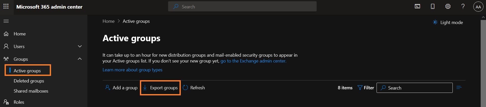Select Deleted groups in the sidebar
The image size is (486, 107).
click(29, 81)
